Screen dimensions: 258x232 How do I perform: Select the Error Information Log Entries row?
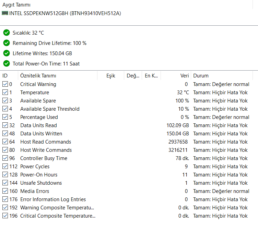53,199
